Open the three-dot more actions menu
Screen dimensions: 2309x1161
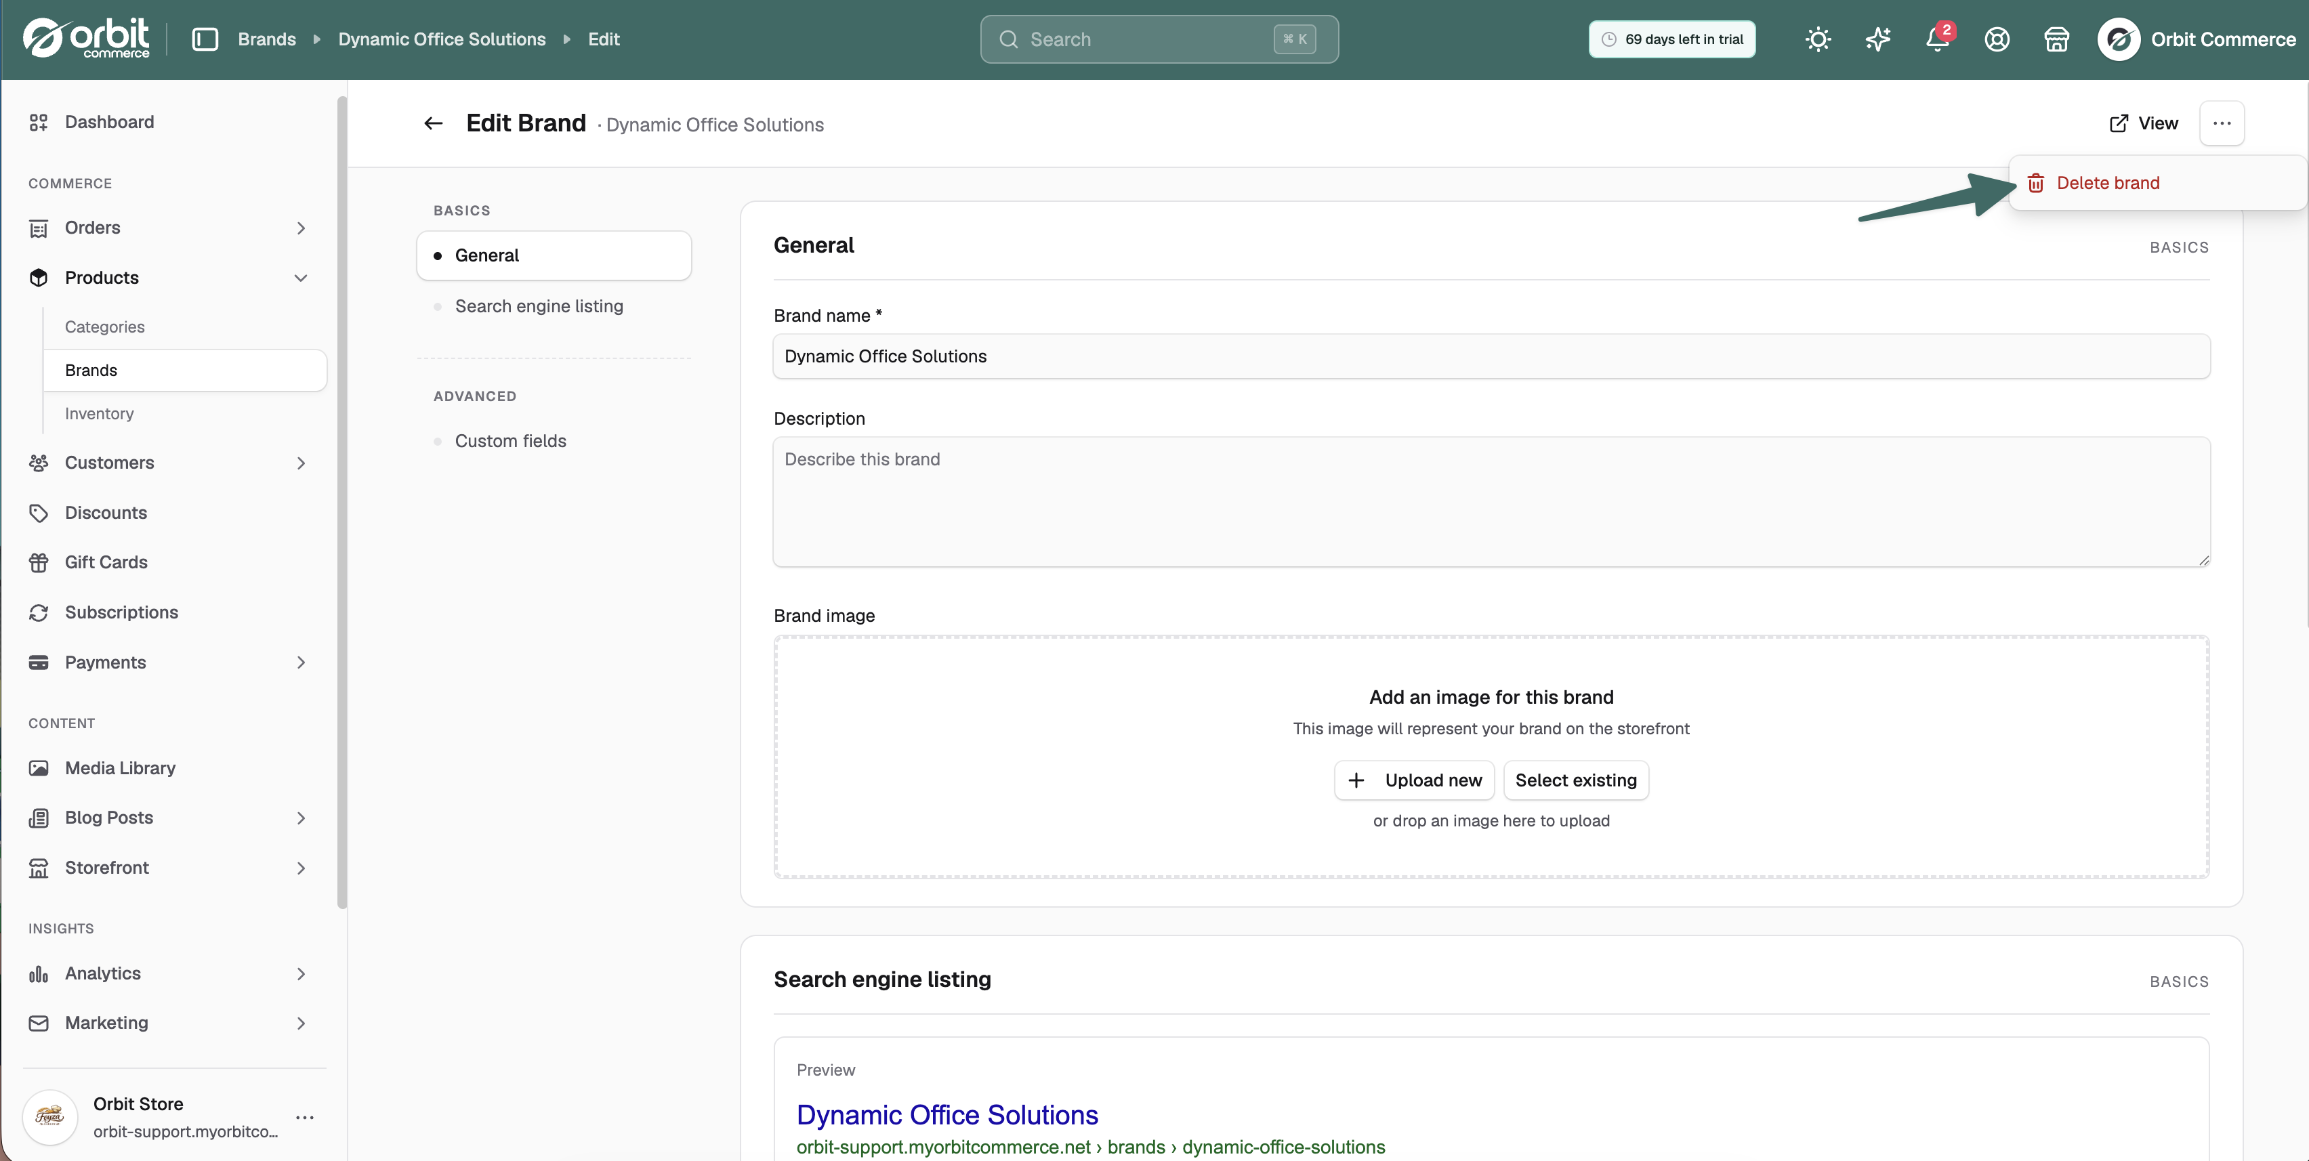pos(2222,124)
